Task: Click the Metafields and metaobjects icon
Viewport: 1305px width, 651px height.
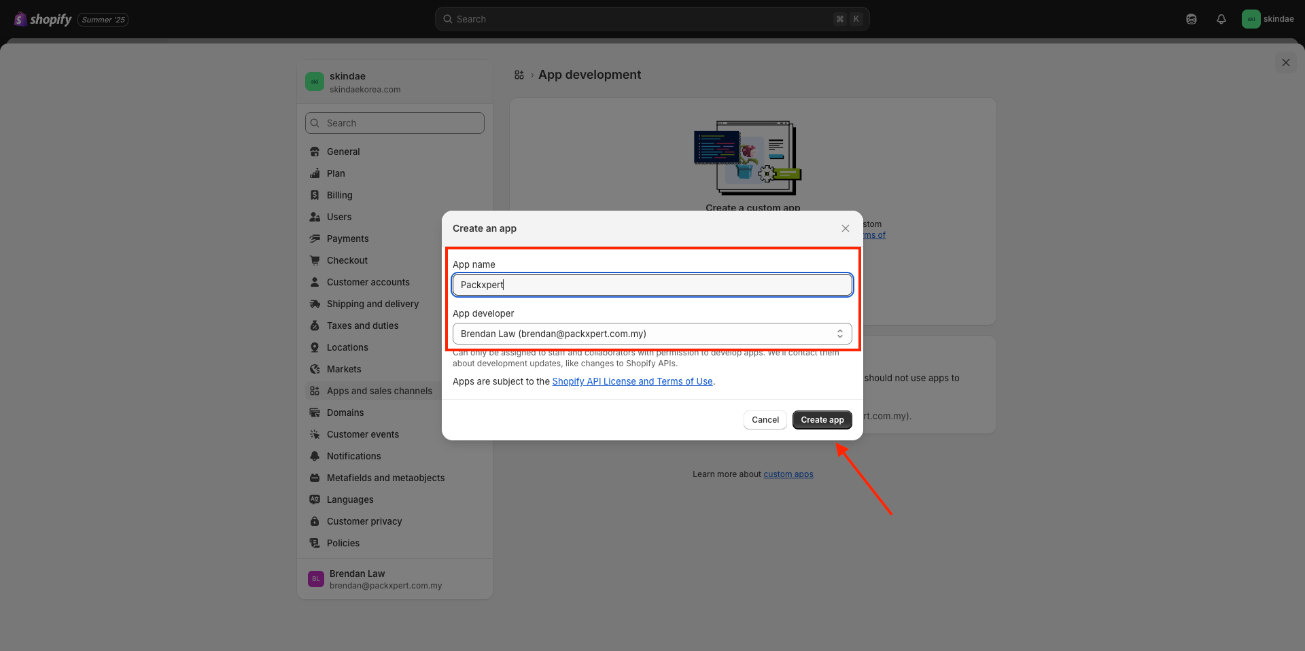Action: [315, 478]
